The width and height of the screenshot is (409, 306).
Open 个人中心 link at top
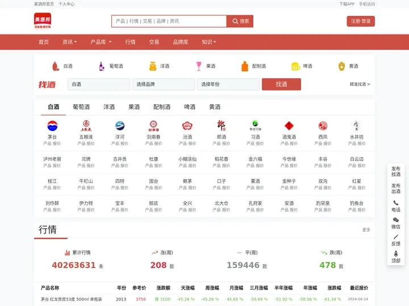click(x=66, y=4)
